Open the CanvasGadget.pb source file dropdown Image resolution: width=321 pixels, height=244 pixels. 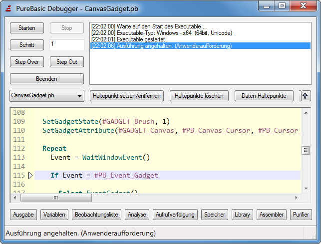tap(46, 96)
